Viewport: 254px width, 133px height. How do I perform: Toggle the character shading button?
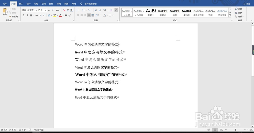click(66, 15)
